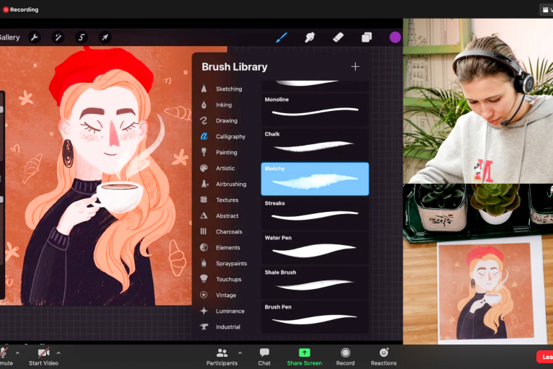
Task: Expand the Participants options arrow
Action: (240, 353)
